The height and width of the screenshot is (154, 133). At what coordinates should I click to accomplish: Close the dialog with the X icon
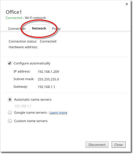point(127,4)
